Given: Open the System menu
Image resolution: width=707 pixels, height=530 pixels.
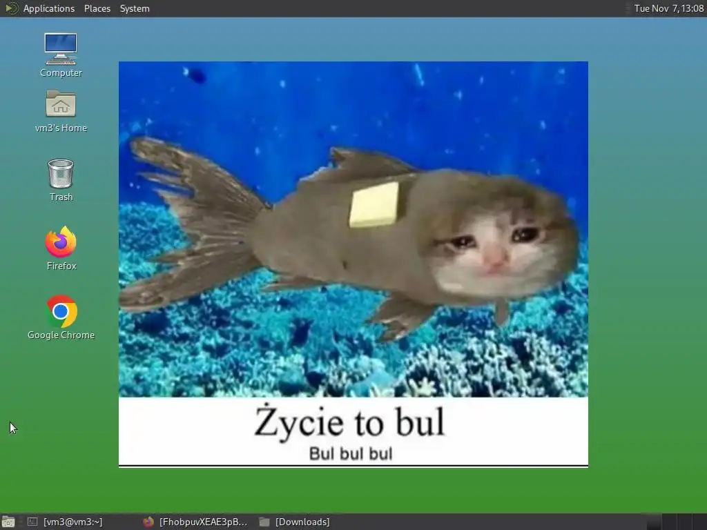Looking at the screenshot, I should (135, 8).
